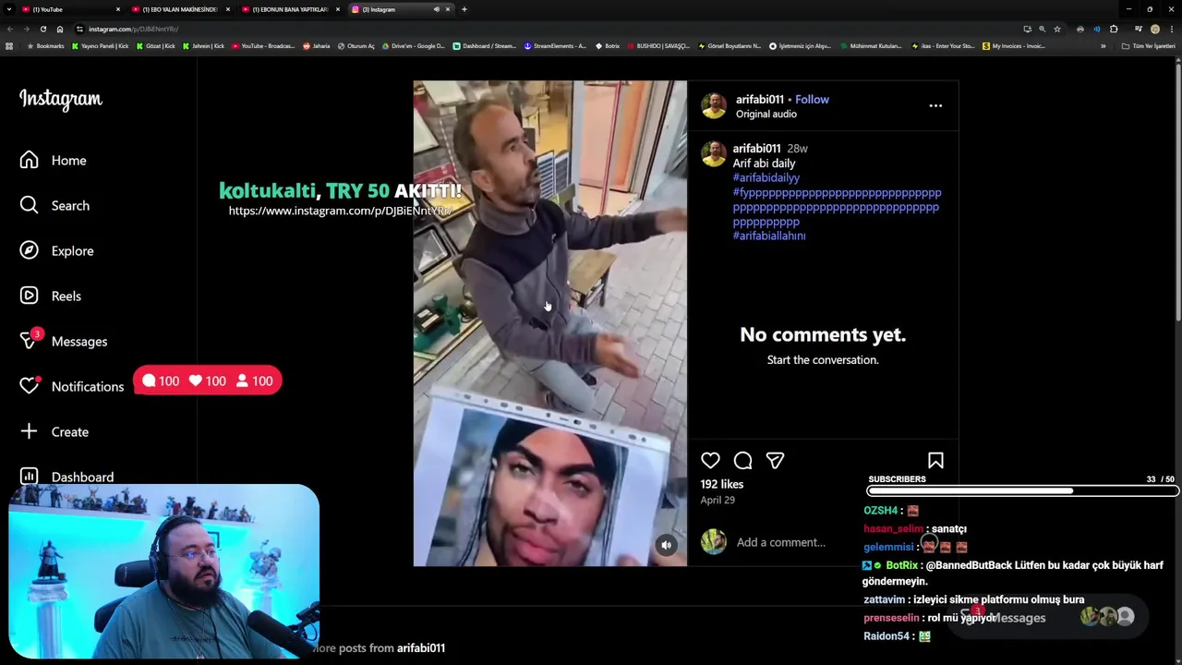Image resolution: width=1182 pixels, height=665 pixels.
Task: Open My Invoices bookmark
Action: (x=1014, y=46)
